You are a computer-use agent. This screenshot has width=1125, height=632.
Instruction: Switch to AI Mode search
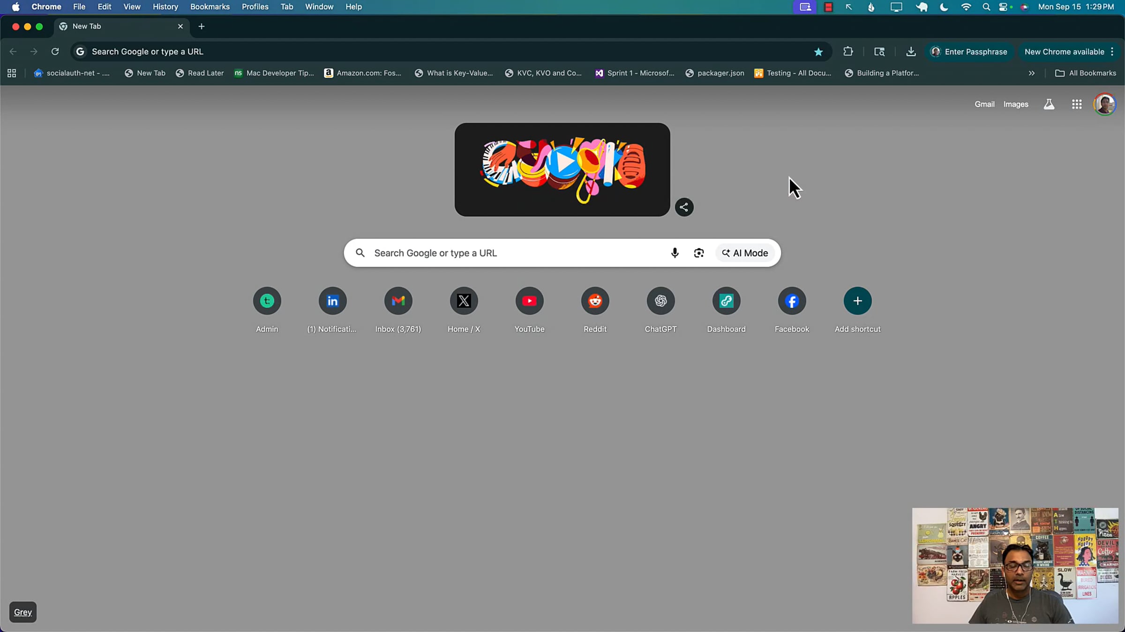[x=745, y=253]
